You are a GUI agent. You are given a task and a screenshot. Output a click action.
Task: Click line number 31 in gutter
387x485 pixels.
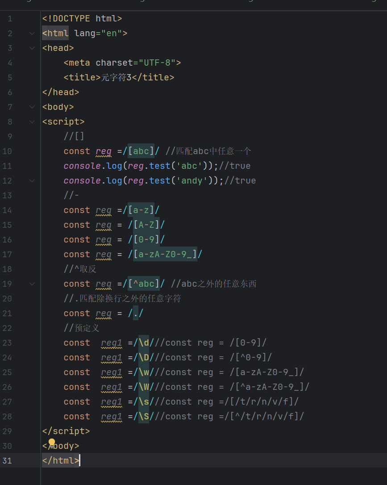coord(7,460)
